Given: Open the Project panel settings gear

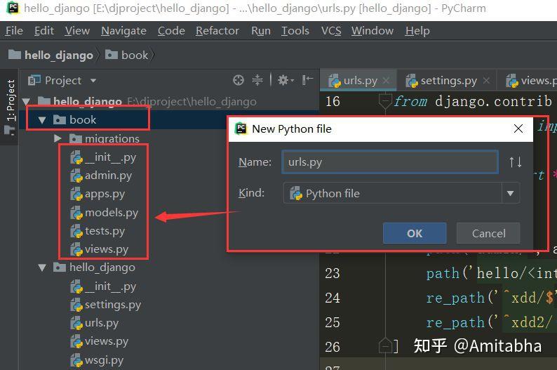Looking at the screenshot, I should [283, 80].
